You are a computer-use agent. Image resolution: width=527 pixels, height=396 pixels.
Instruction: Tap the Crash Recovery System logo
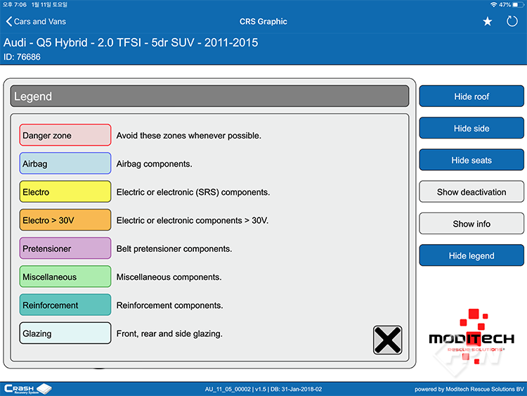coord(28,388)
